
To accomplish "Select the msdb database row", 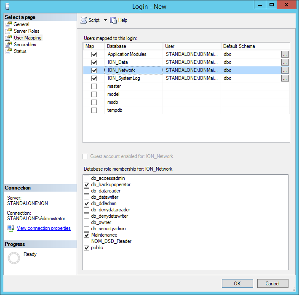I will tap(186, 102).
